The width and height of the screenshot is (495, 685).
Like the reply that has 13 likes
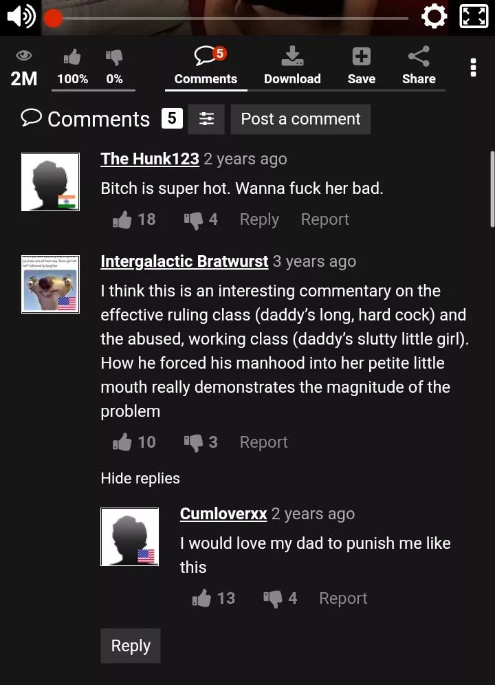[201, 598]
